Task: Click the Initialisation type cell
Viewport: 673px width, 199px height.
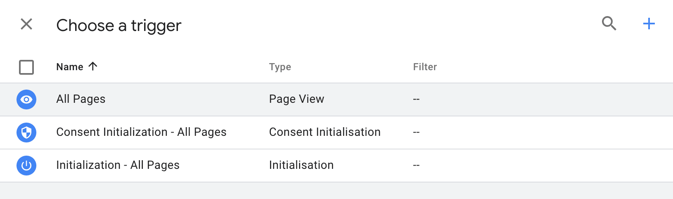Action: click(x=301, y=165)
